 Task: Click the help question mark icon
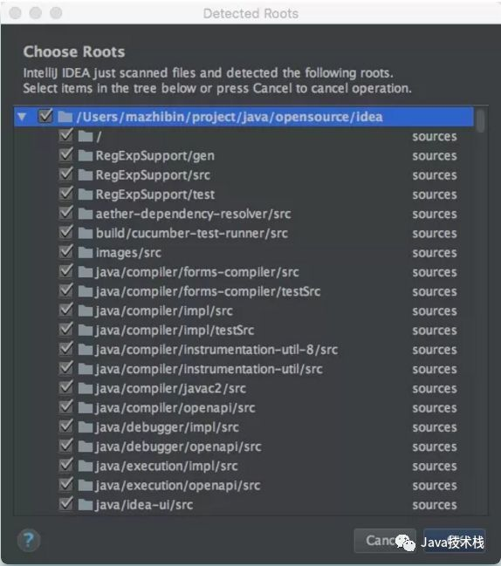click(x=29, y=541)
